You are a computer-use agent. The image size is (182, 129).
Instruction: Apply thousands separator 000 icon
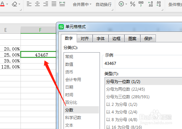[141, 4]
